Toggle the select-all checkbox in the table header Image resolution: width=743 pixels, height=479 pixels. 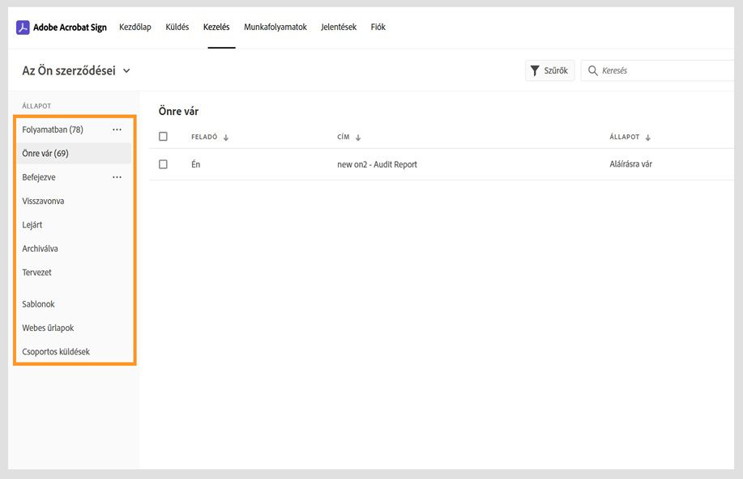(163, 137)
